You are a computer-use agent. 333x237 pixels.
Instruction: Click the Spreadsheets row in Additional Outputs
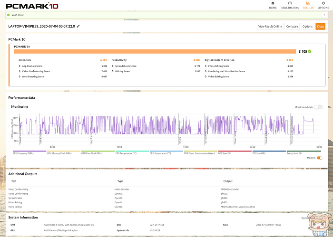pos(166,198)
